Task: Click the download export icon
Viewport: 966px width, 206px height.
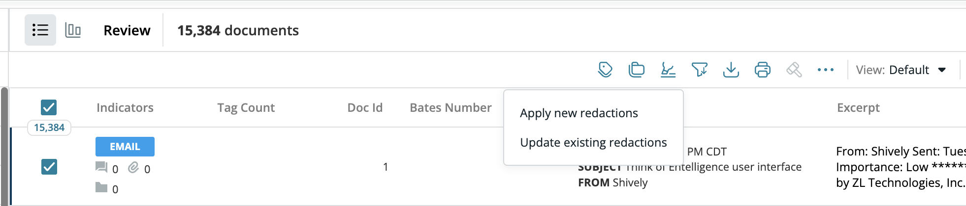Action: point(731,70)
